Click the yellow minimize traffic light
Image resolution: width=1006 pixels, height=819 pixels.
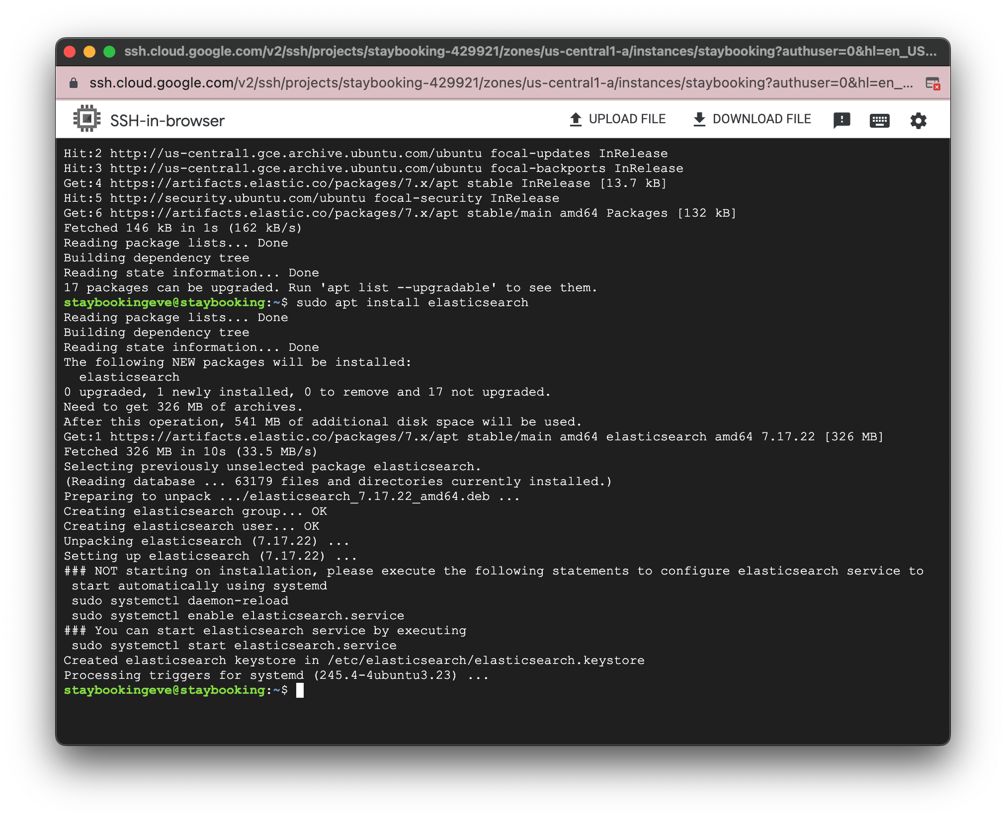[88, 50]
